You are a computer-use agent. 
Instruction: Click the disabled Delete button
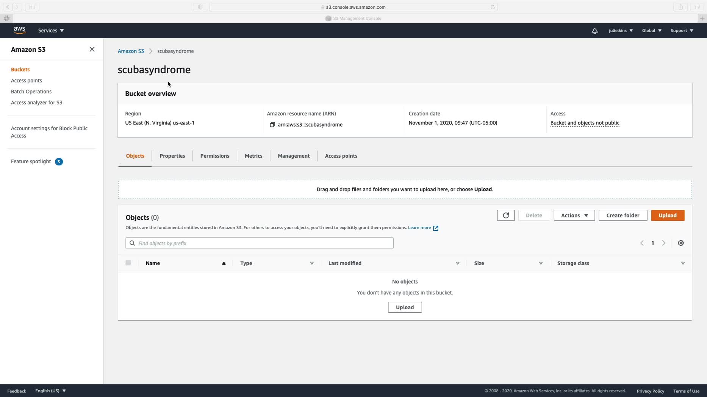pyautogui.click(x=534, y=216)
